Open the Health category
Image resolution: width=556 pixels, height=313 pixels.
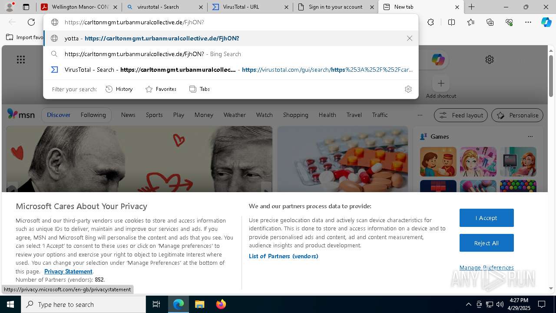point(327,115)
